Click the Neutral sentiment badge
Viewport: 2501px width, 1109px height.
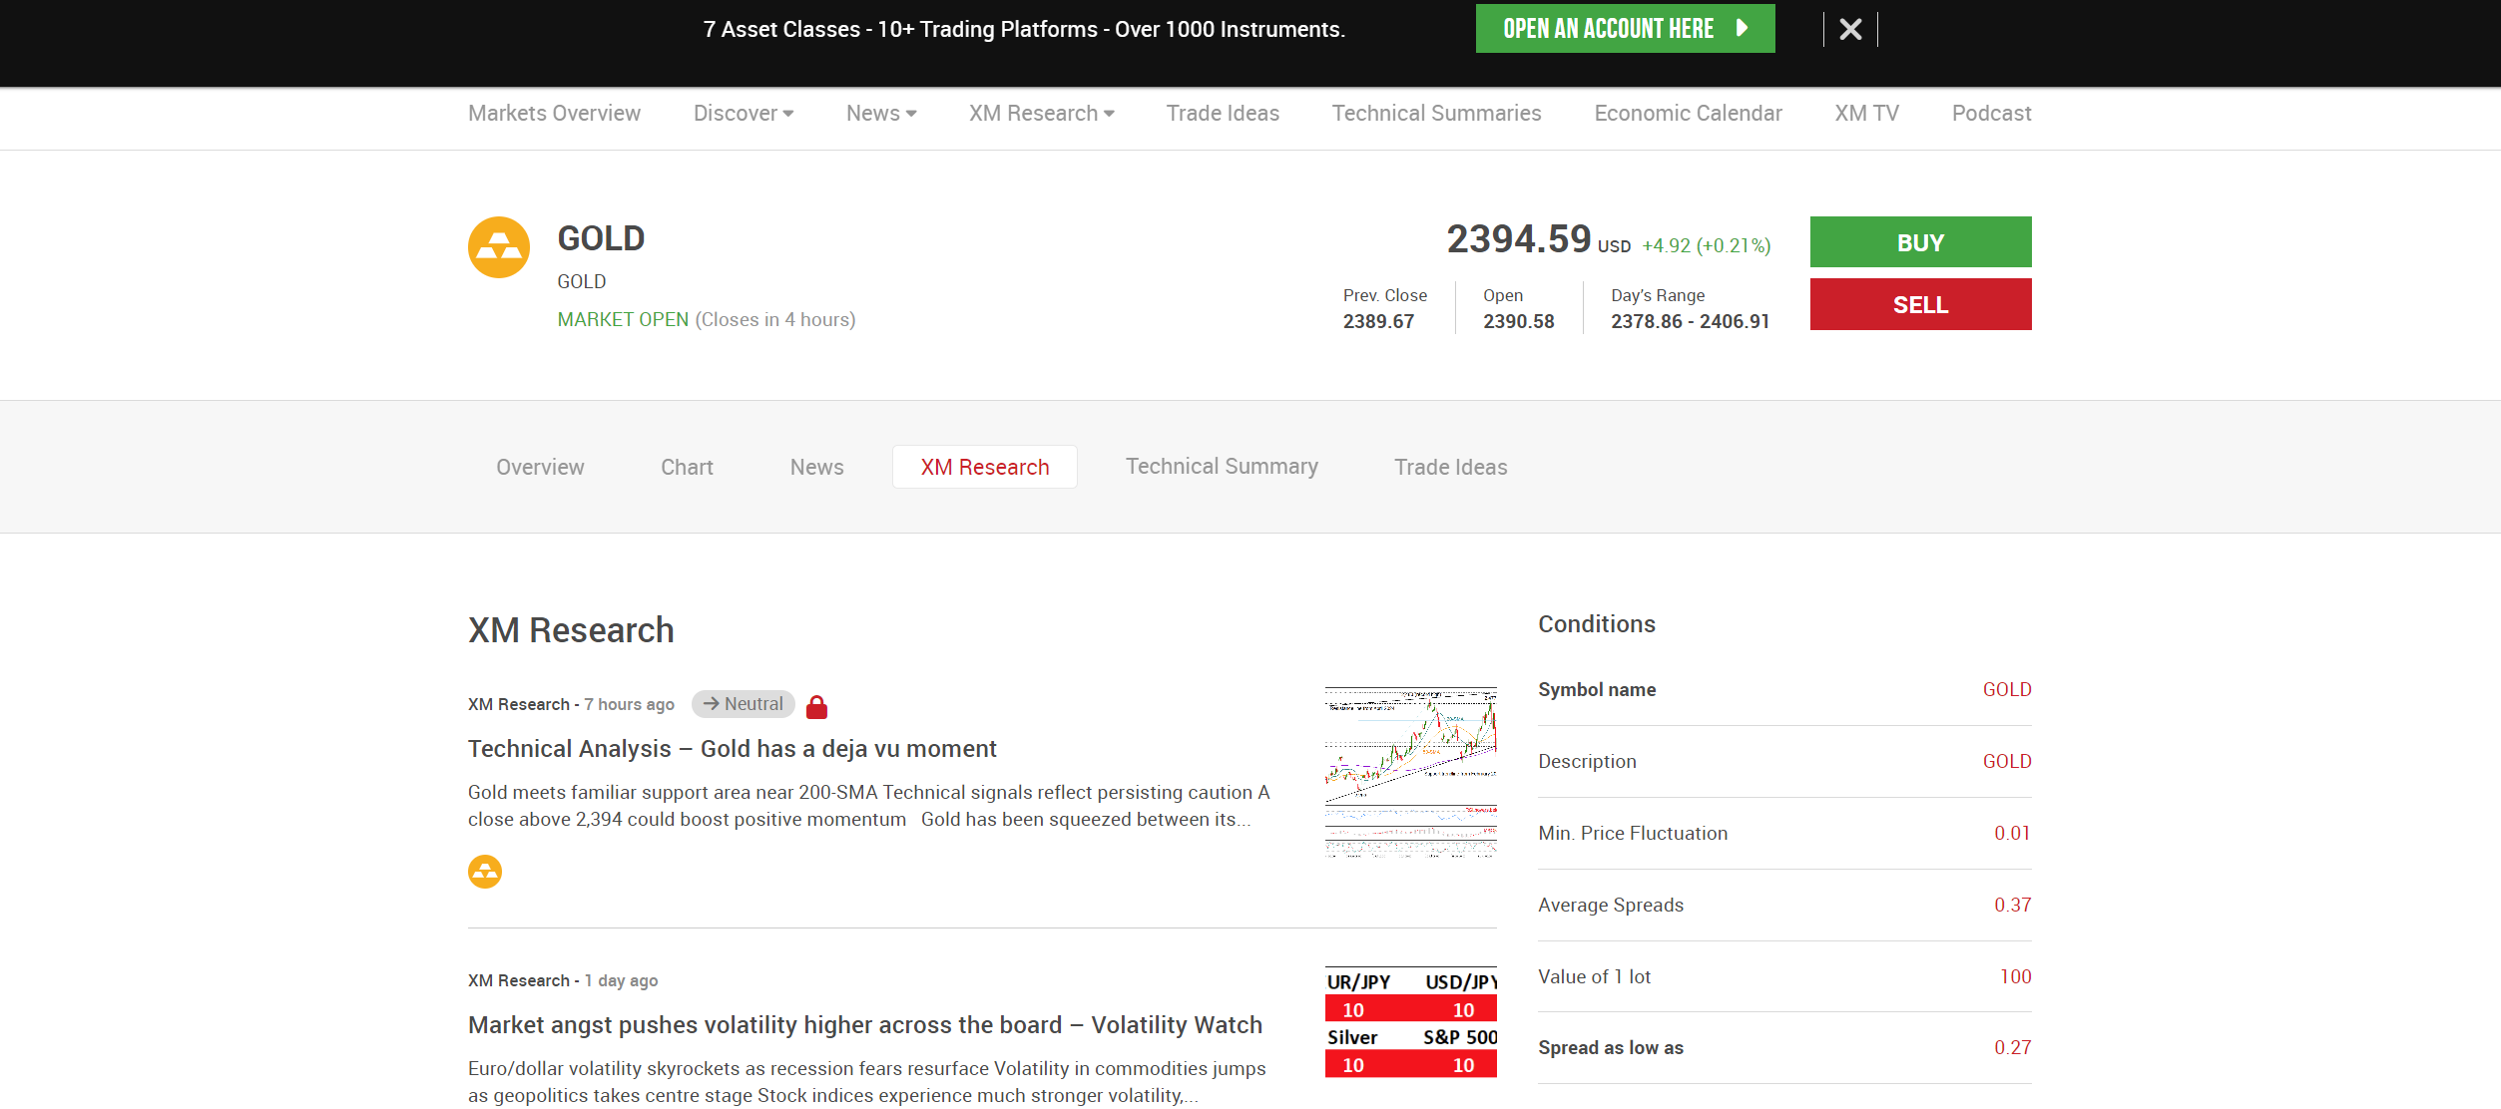click(x=744, y=704)
